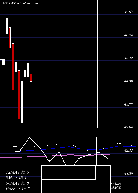Click the 12MA : 45.5 readout
The height and width of the screenshot is (193, 138).
[17, 172]
